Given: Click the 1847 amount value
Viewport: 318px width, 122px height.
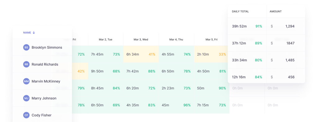Looking at the screenshot, I should pos(291,43).
